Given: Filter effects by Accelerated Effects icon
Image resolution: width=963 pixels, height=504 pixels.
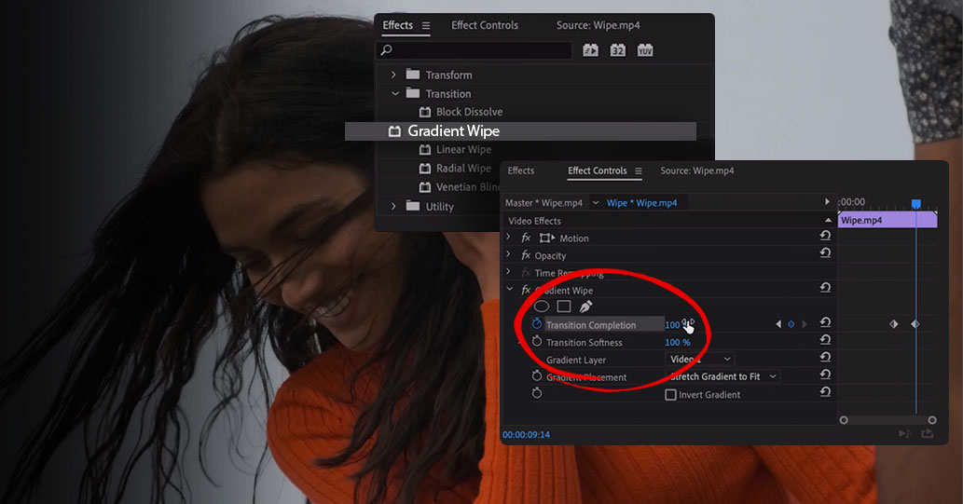Looking at the screenshot, I should tap(590, 50).
